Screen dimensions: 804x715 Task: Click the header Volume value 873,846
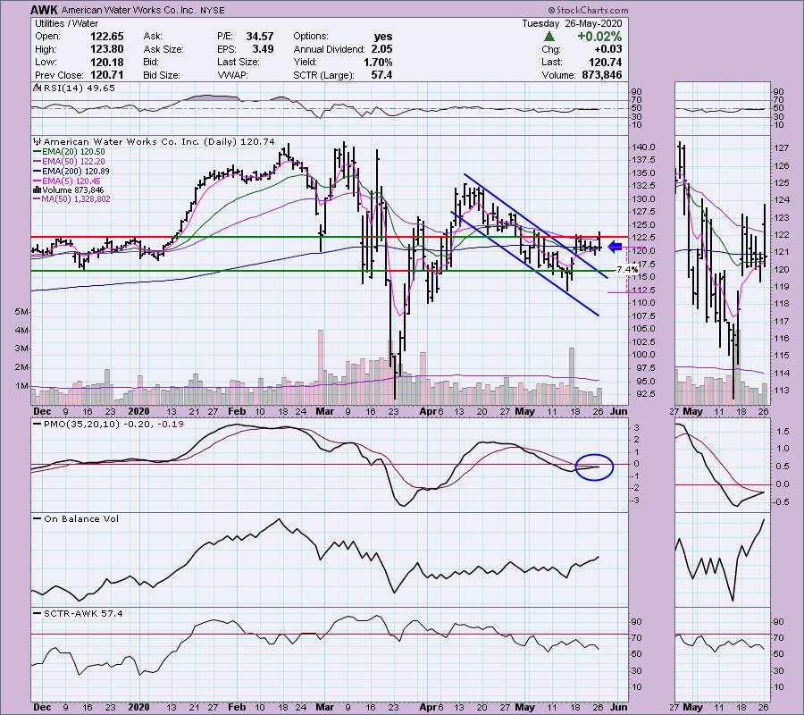point(601,75)
